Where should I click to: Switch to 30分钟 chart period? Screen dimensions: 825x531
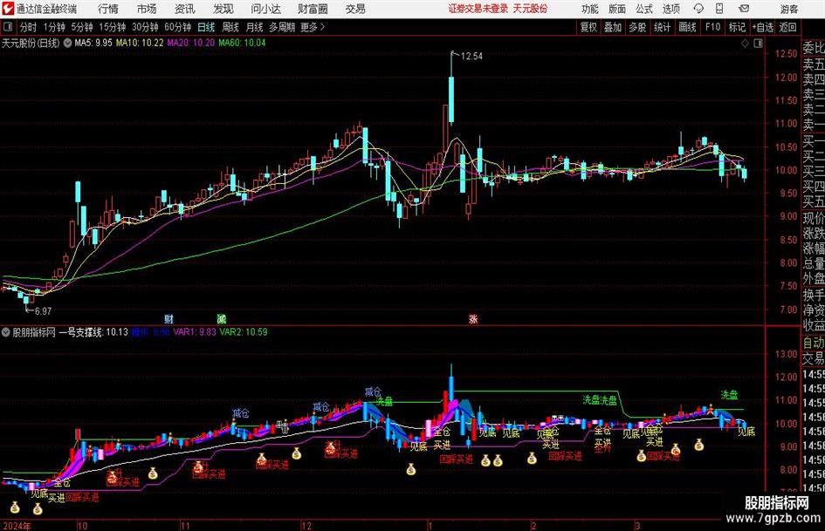point(145,27)
